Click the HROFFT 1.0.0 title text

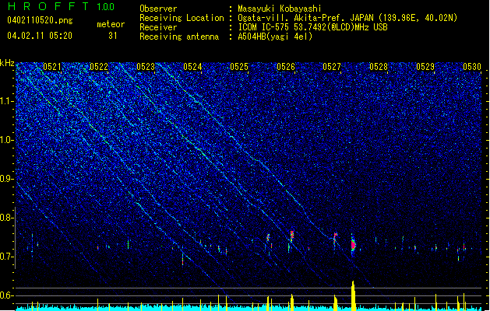point(61,6)
